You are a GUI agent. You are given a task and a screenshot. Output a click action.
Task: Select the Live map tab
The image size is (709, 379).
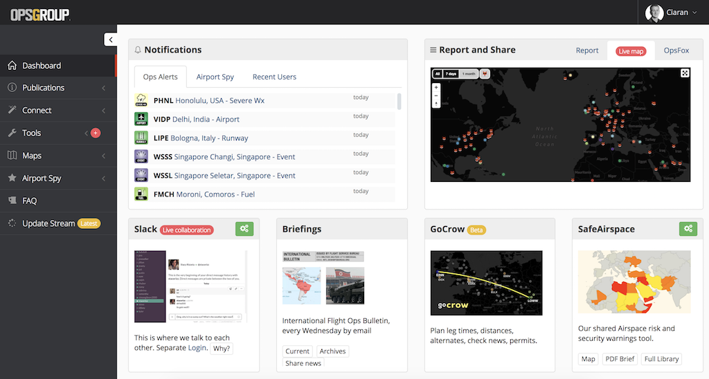point(631,51)
